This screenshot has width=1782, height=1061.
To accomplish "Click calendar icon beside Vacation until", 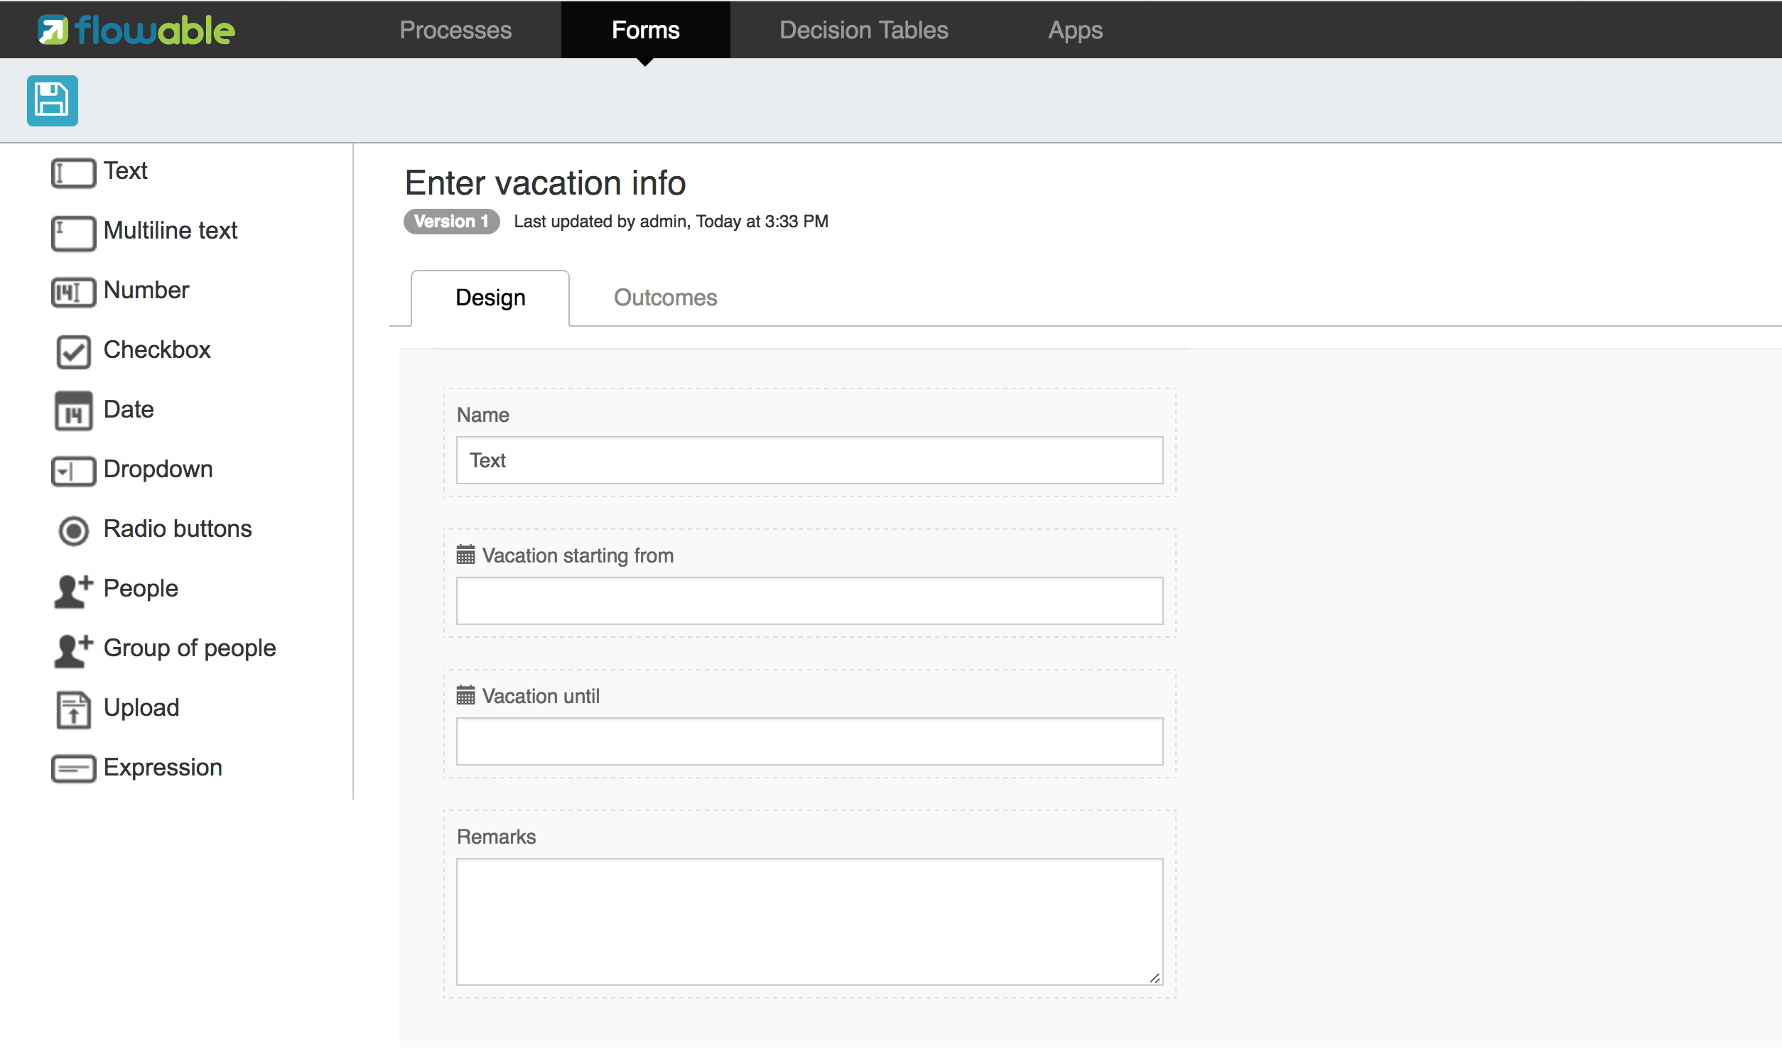I will click(465, 695).
